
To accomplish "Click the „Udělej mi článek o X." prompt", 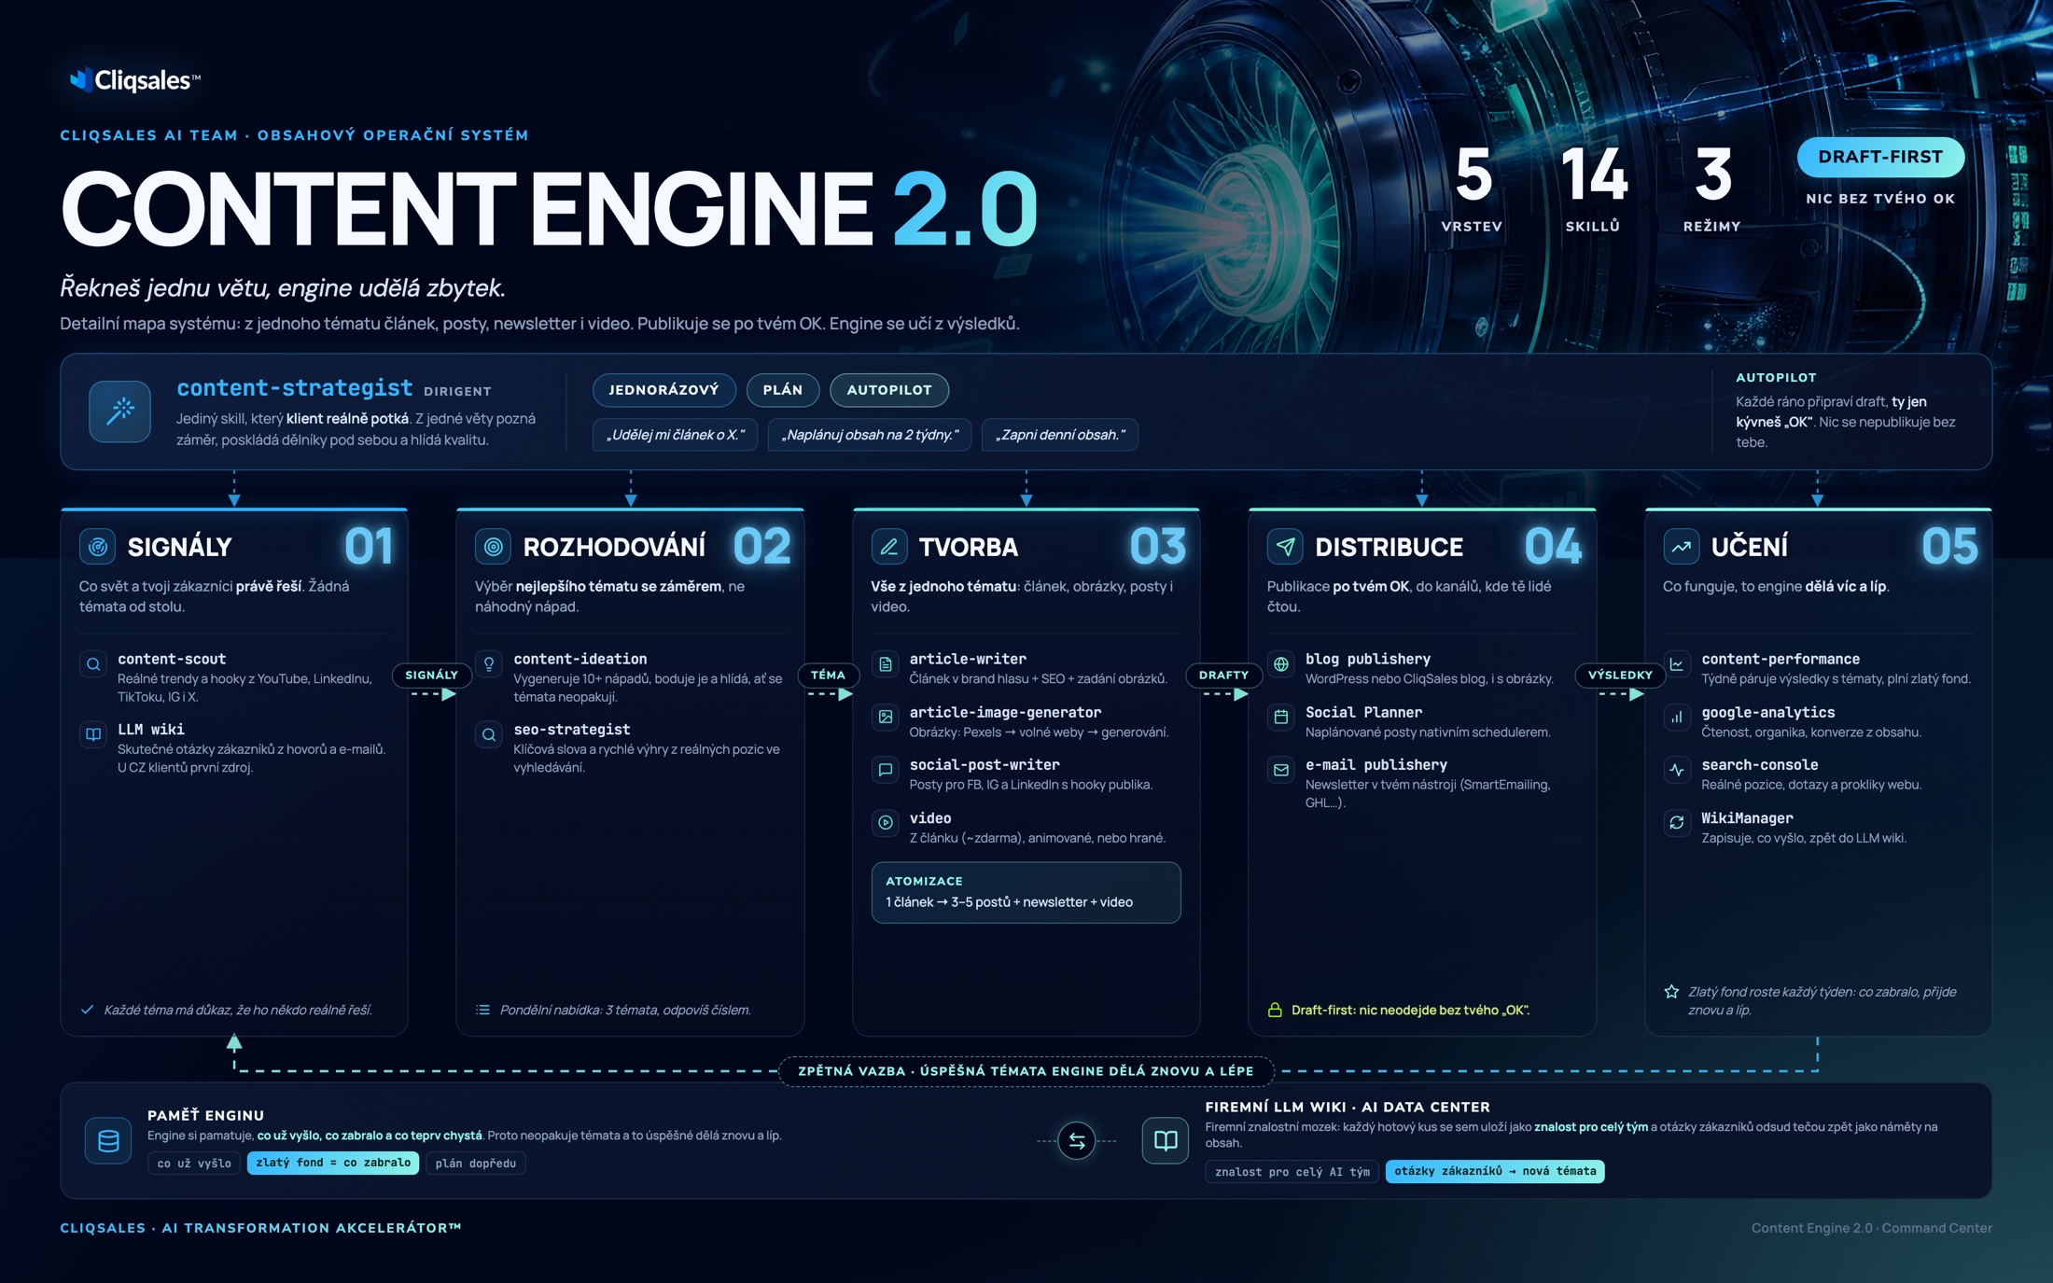I will (x=676, y=435).
